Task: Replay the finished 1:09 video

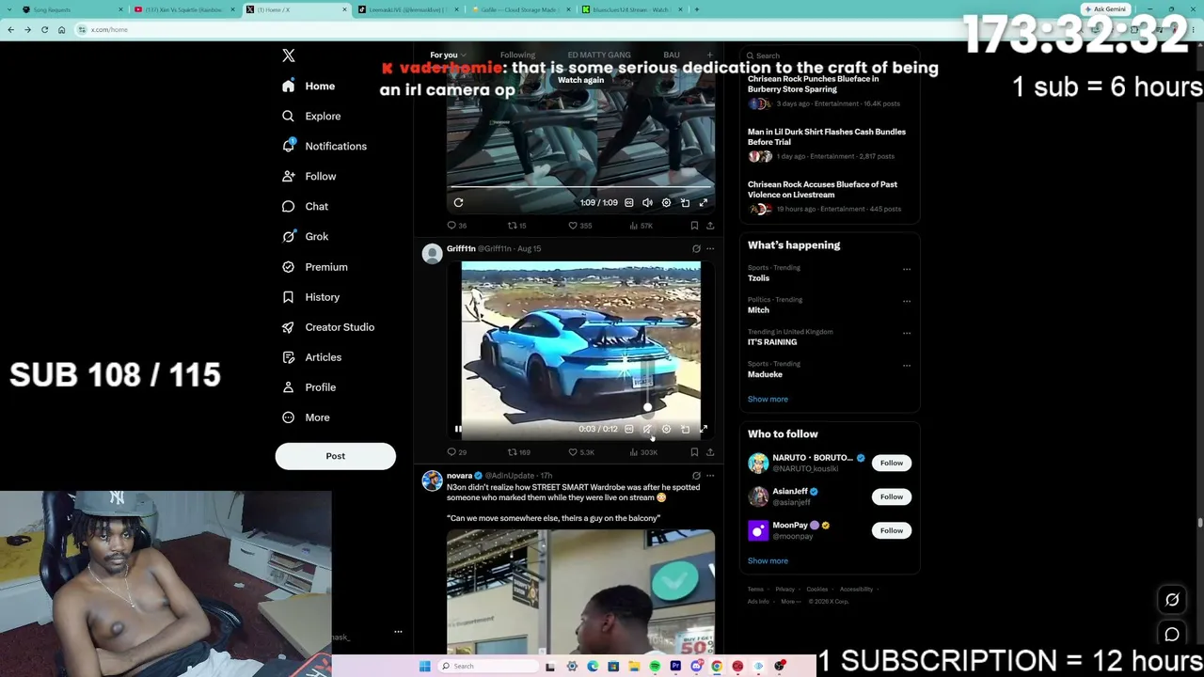Action: click(458, 202)
